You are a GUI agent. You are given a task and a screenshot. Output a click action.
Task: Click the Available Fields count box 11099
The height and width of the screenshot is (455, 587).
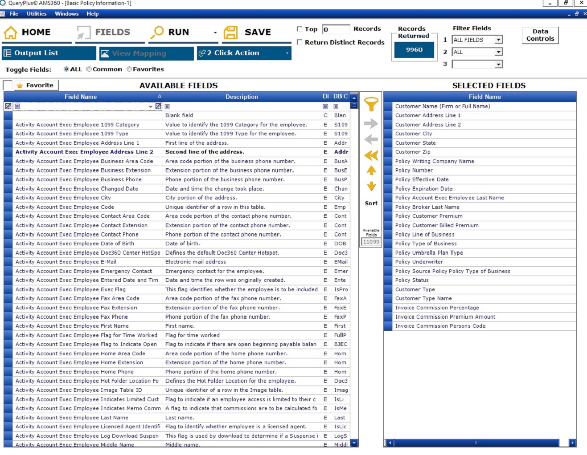click(x=371, y=242)
